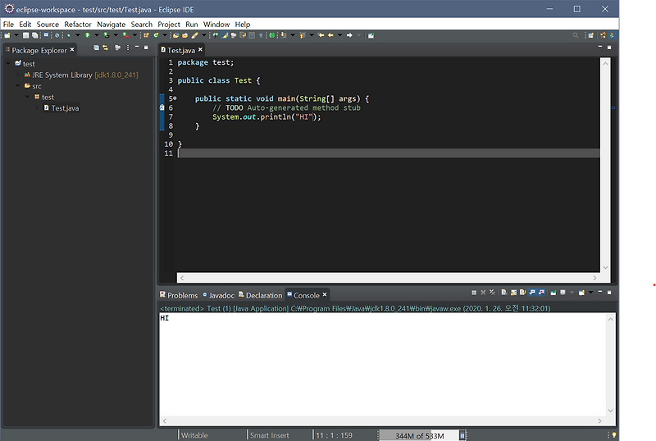
Task: Open the Refactor menu
Action: [78, 25]
